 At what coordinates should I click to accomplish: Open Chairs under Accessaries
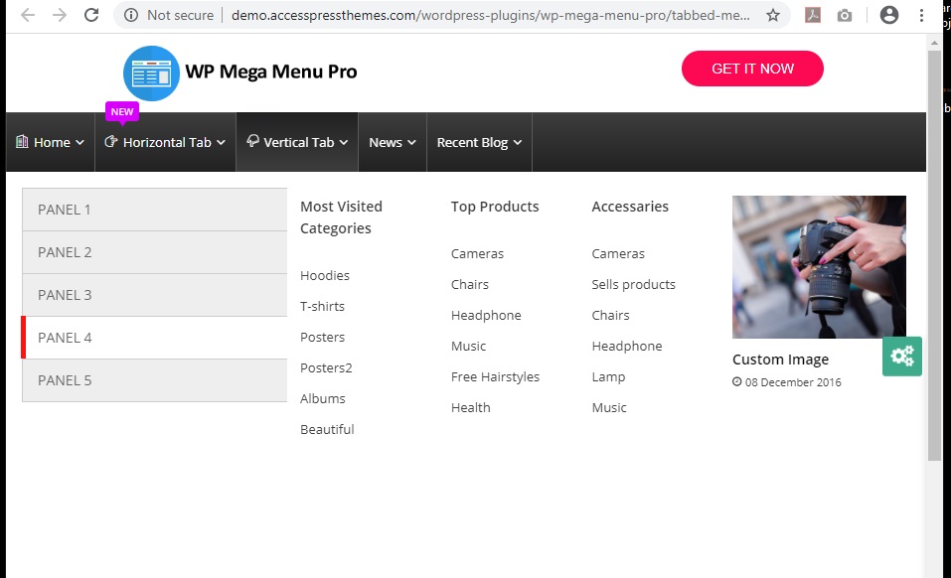[x=610, y=316]
